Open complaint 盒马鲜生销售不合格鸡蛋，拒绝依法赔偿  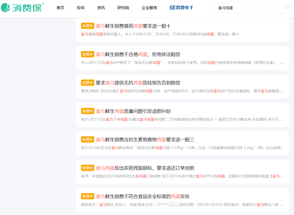[x=138, y=54]
